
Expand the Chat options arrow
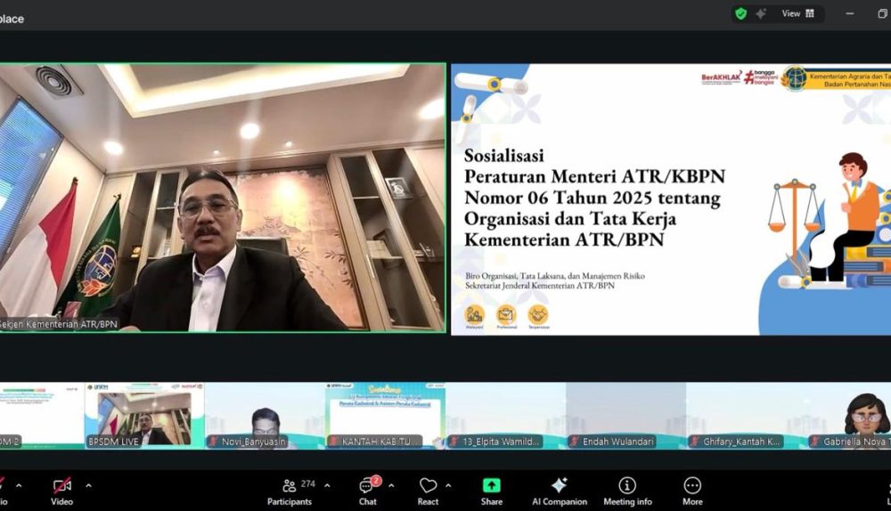pos(391,486)
